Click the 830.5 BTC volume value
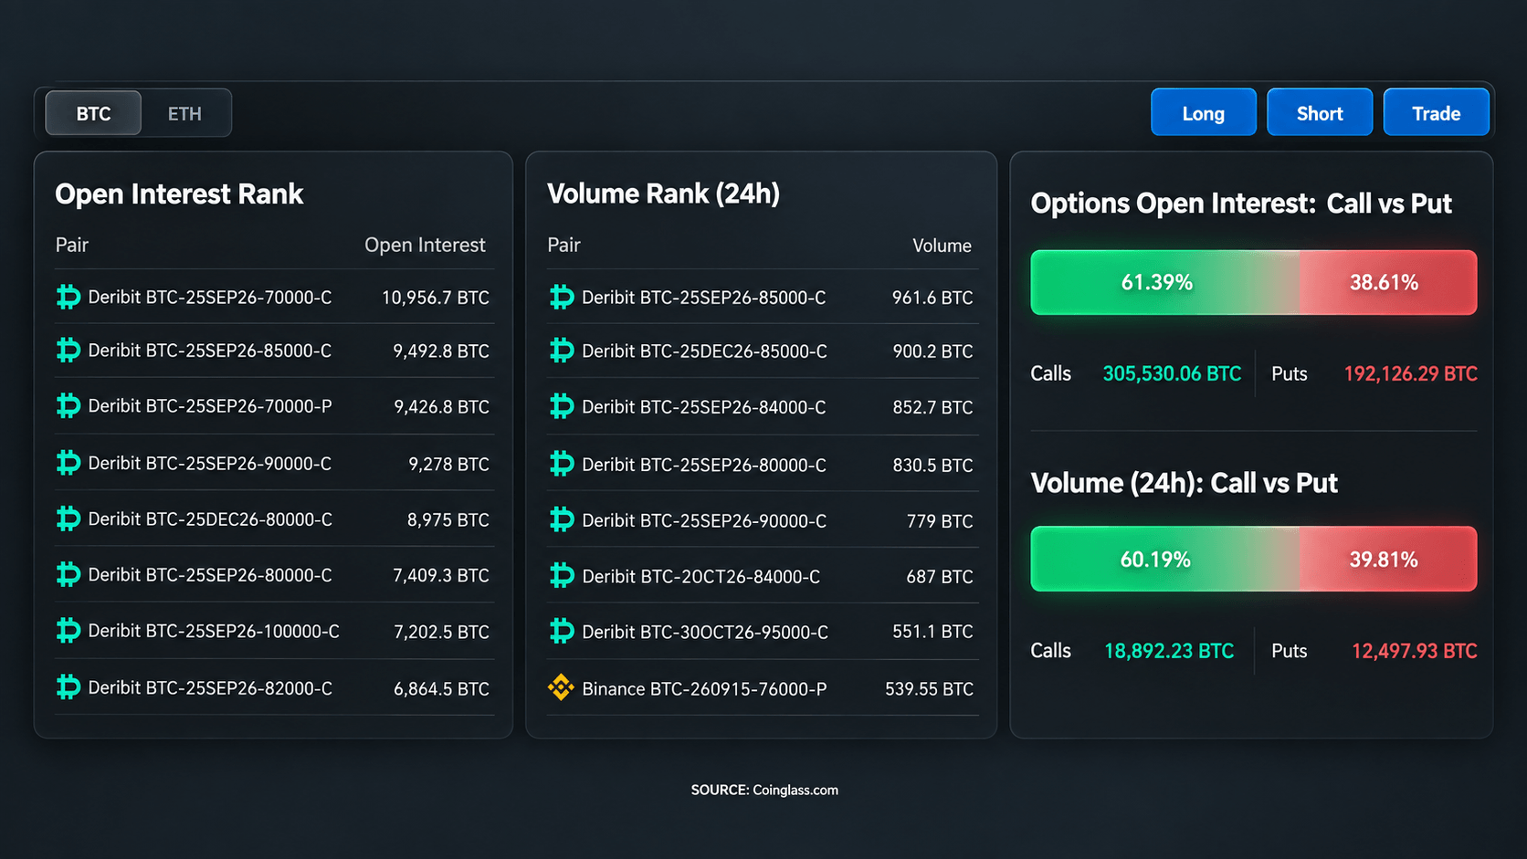The height and width of the screenshot is (859, 1527). (x=932, y=465)
